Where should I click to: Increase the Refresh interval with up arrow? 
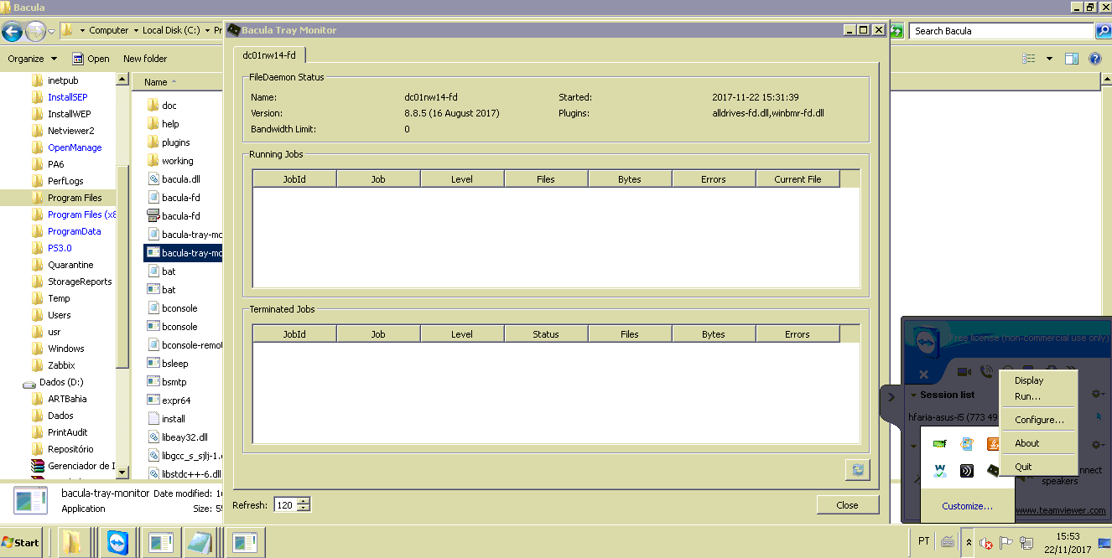pos(304,501)
